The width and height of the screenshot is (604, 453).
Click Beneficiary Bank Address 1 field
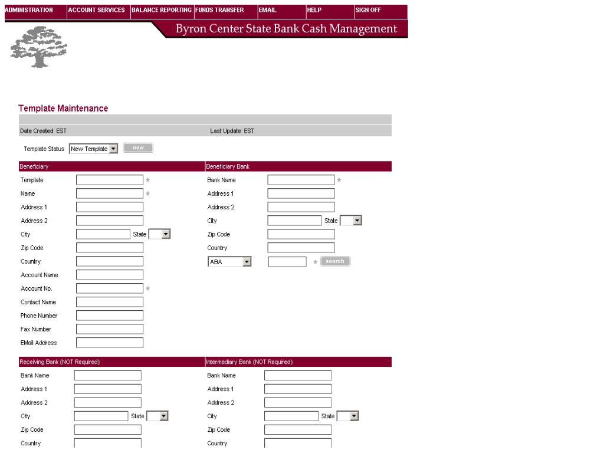point(301,193)
